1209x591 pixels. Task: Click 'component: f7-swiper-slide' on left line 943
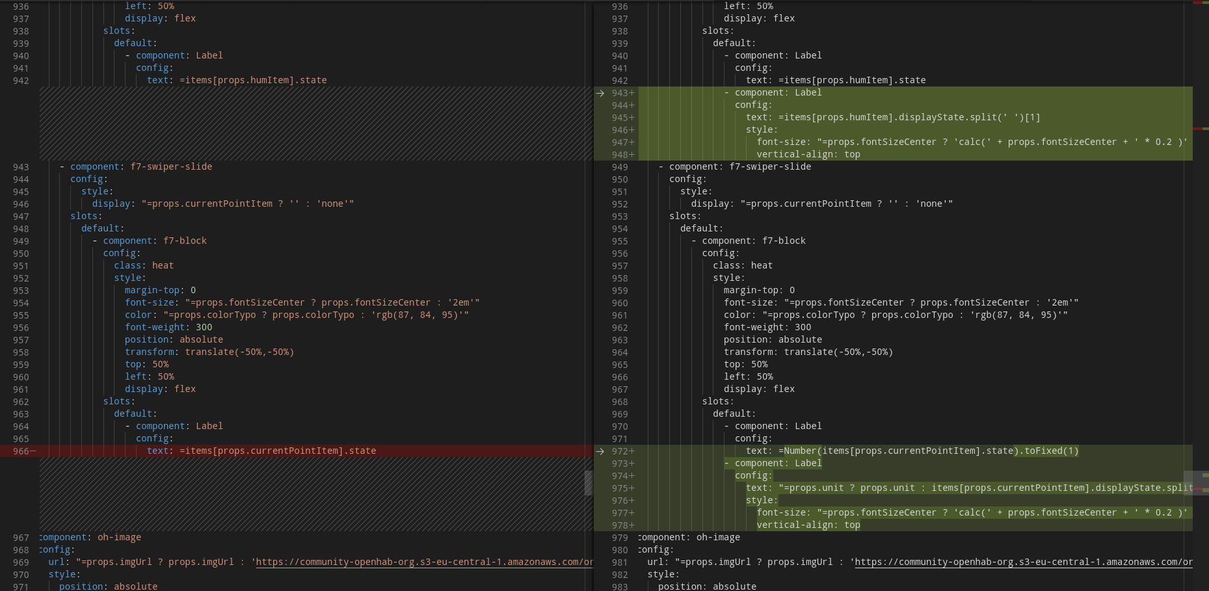pos(141,167)
